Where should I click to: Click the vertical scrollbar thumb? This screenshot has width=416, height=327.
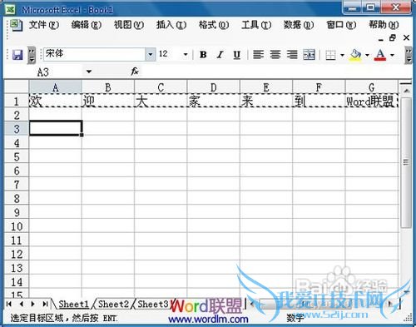[406, 162]
